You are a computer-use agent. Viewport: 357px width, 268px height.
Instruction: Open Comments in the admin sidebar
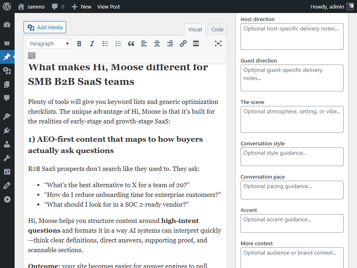[x=7, y=98]
